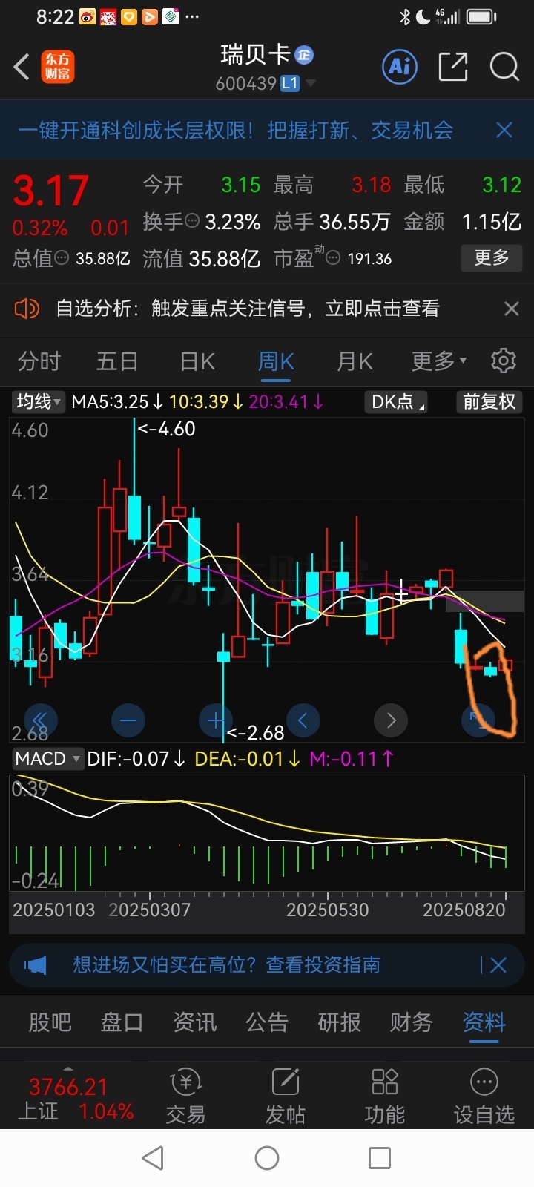534x1187 pixels.
Task: Open the 研报 tab
Action: tap(339, 1022)
